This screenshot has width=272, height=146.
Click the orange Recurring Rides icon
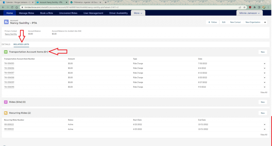(x=6, y=113)
